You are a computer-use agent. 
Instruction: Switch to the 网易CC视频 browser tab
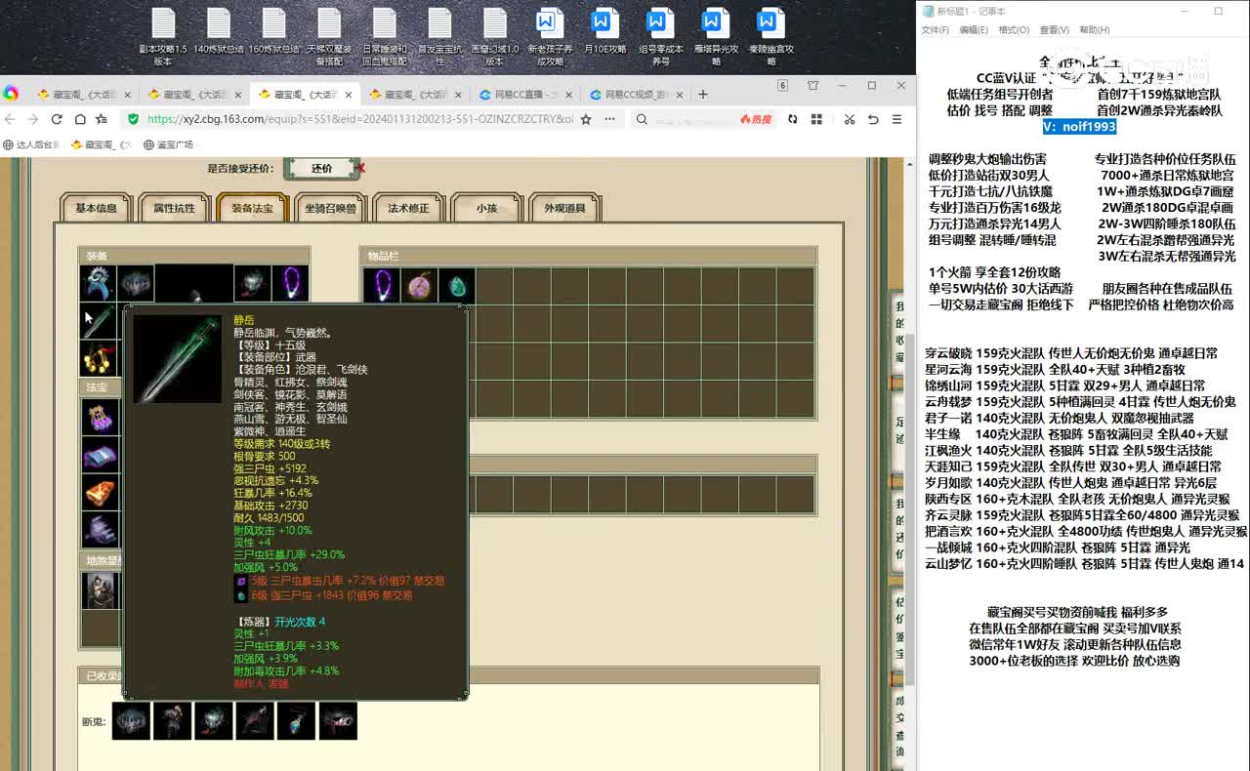[x=637, y=95]
